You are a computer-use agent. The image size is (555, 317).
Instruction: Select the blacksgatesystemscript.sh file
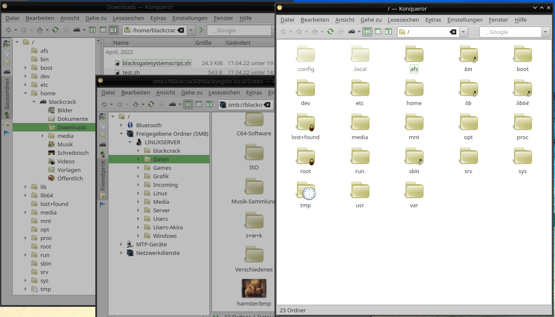tap(157, 63)
